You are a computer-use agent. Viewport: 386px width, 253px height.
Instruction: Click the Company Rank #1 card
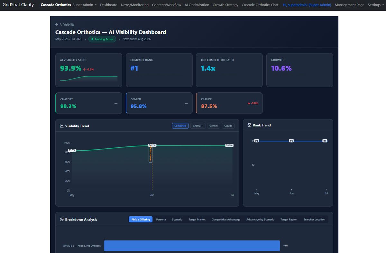[159, 70]
